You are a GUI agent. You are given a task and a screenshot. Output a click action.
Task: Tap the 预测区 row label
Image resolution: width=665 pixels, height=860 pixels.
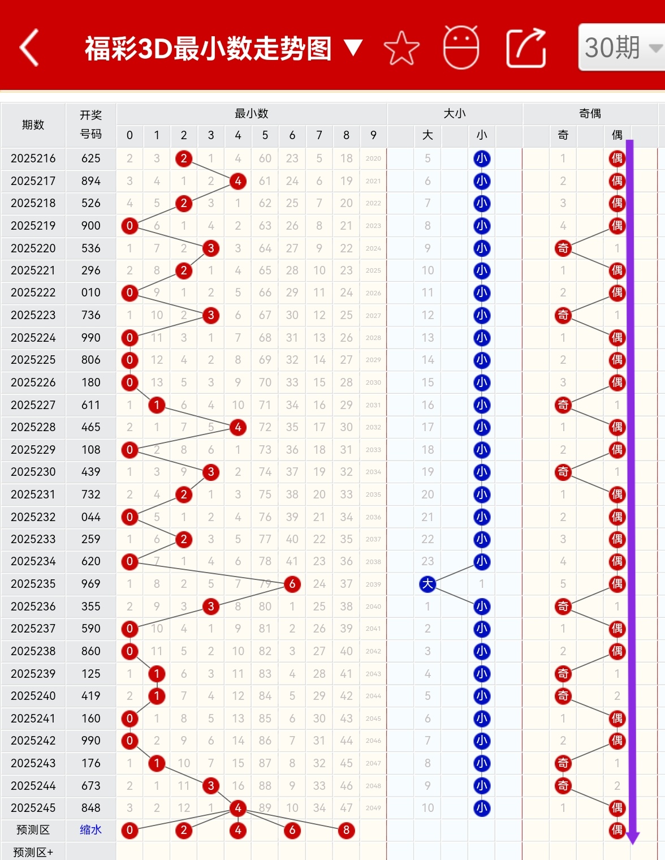click(x=33, y=830)
